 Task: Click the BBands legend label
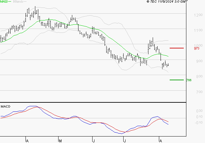point(18,2)
